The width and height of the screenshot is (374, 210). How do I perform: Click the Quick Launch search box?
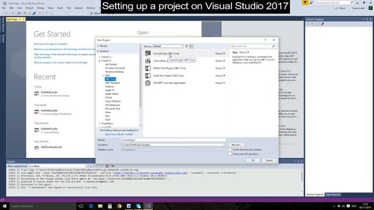[334, 2]
